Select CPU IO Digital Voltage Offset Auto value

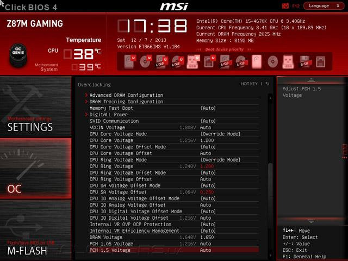[x=206, y=217]
